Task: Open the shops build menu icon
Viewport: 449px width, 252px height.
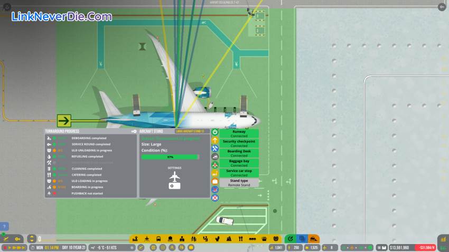Action: 229,239
